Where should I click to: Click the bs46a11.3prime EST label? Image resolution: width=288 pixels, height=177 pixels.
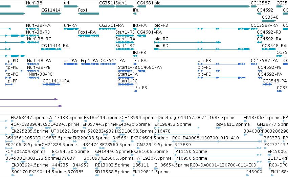coord(233,124)
